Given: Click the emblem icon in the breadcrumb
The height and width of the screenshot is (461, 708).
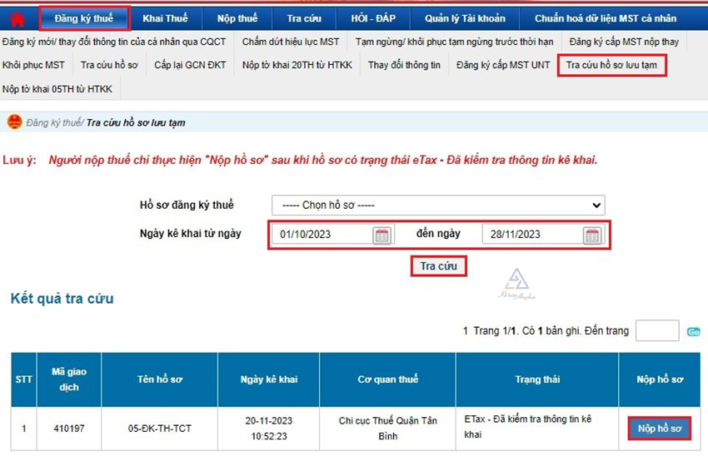Looking at the screenshot, I should (14, 122).
